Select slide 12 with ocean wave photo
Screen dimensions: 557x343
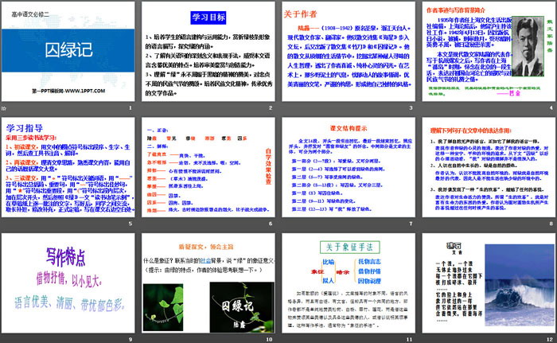point(489,283)
